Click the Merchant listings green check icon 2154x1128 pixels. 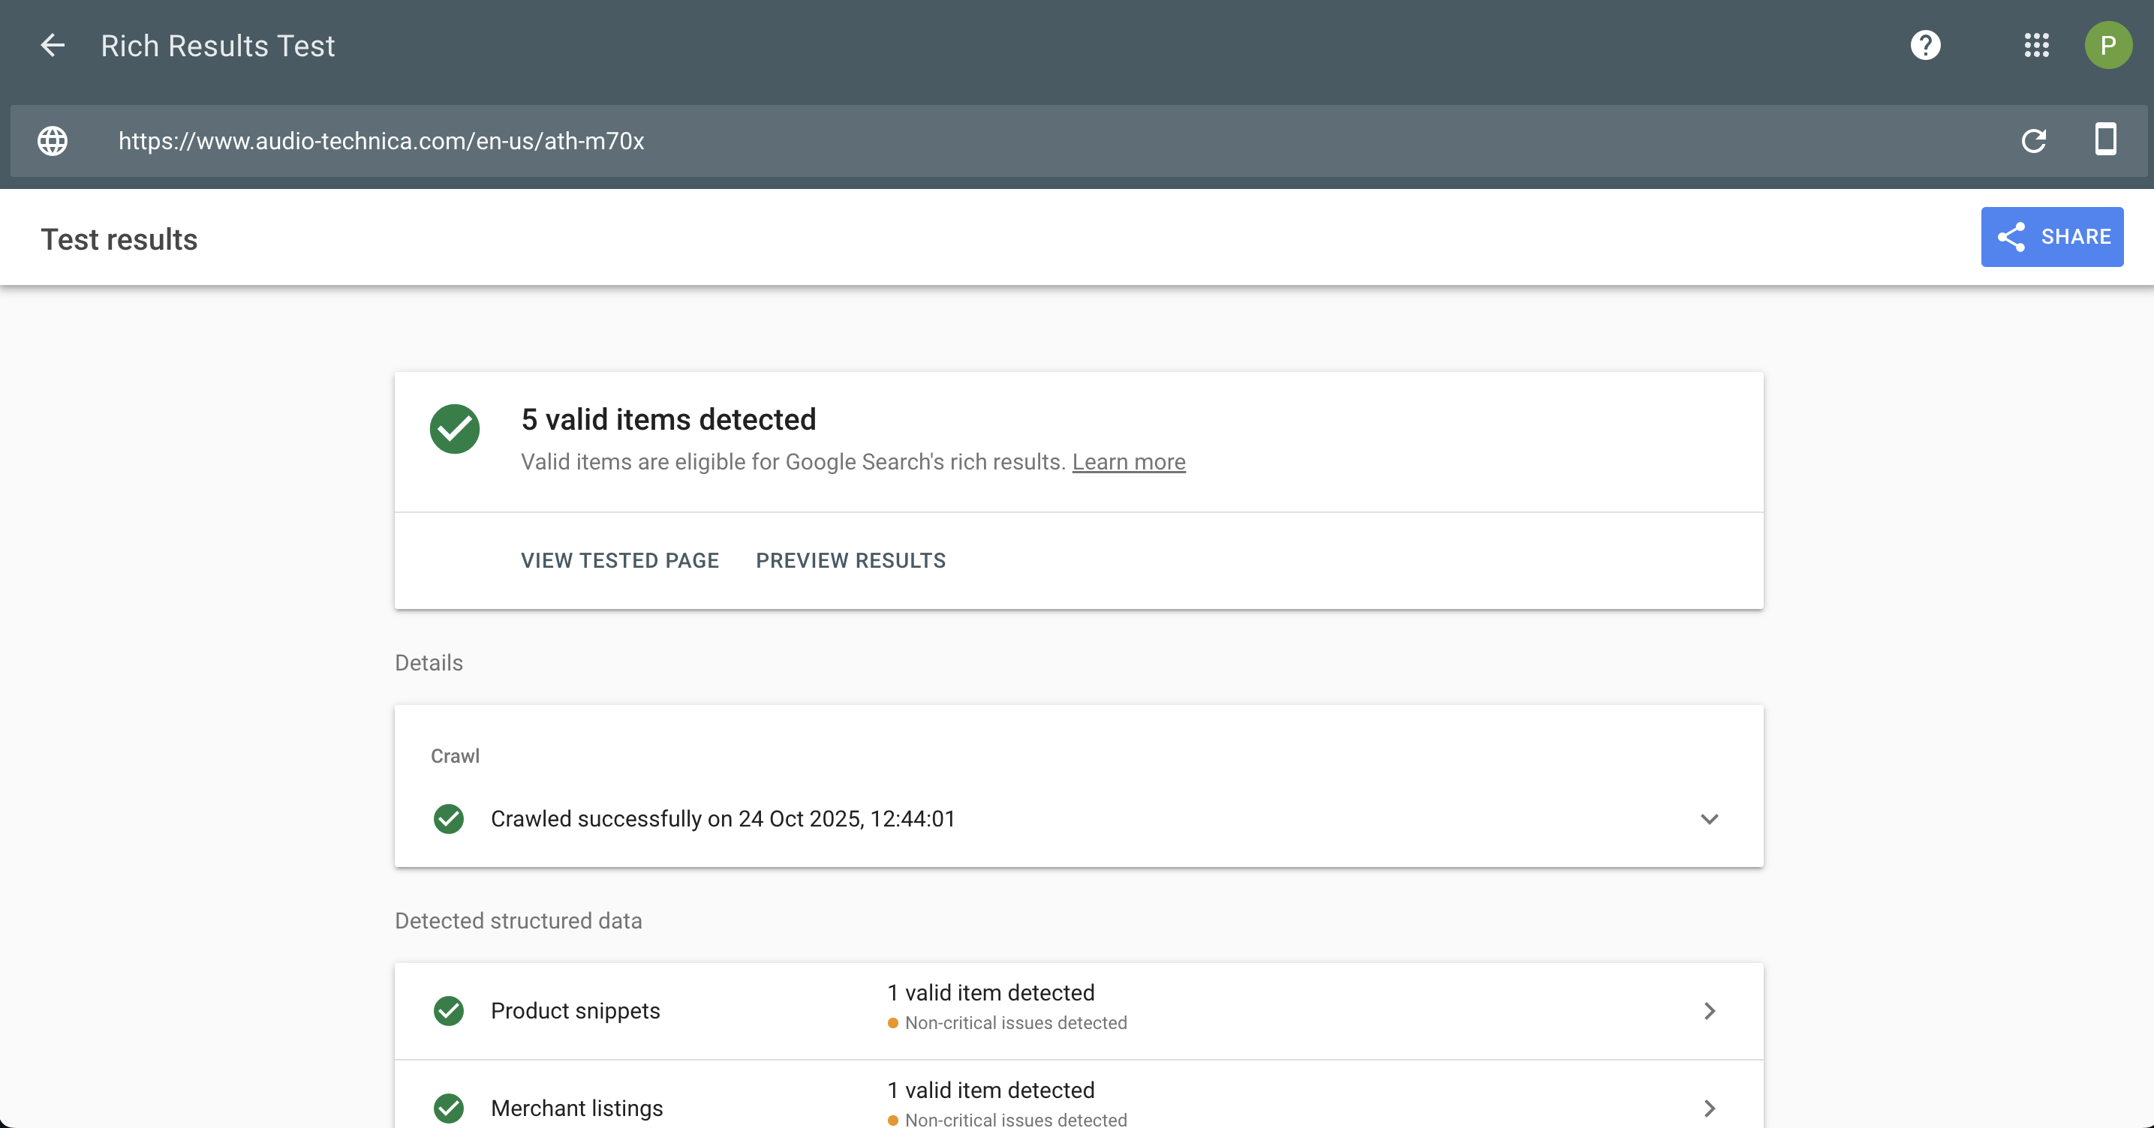pyautogui.click(x=449, y=1108)
